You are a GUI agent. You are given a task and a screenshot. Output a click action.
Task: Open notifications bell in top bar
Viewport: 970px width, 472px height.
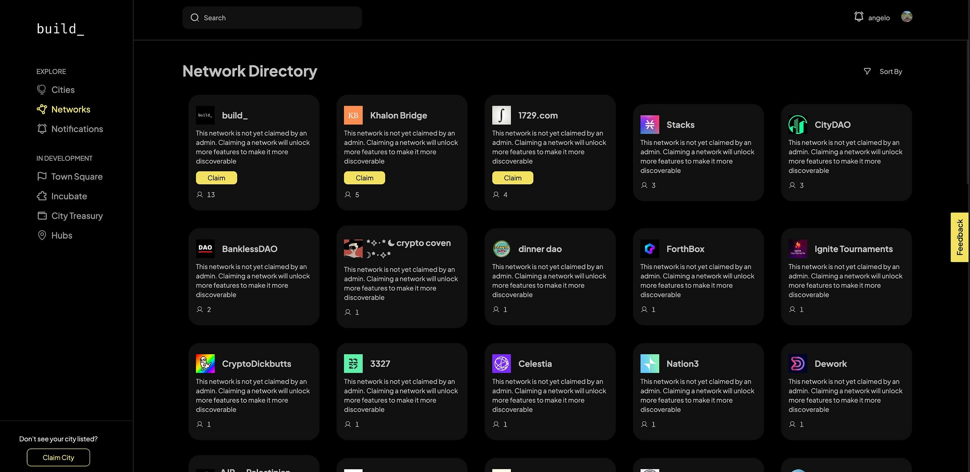point(858,17)
